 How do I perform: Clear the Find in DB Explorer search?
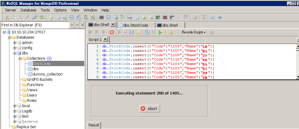click(x=82, y=25)
